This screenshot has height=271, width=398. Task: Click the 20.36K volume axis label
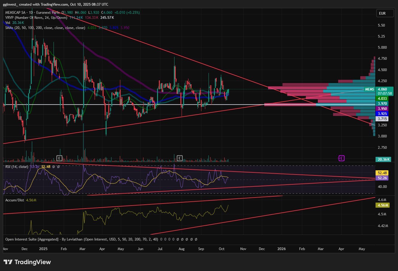[383, 160]
